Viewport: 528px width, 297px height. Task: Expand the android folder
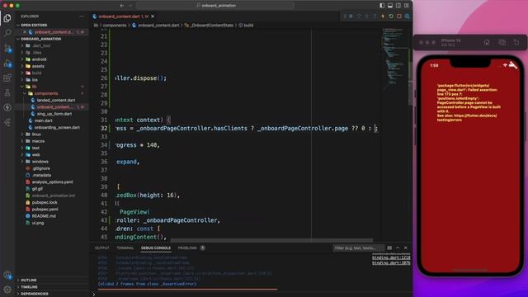coord(39,59)
